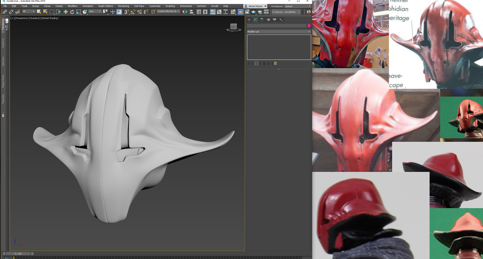Select the Link tool in toolbar

tap(5, 12)
